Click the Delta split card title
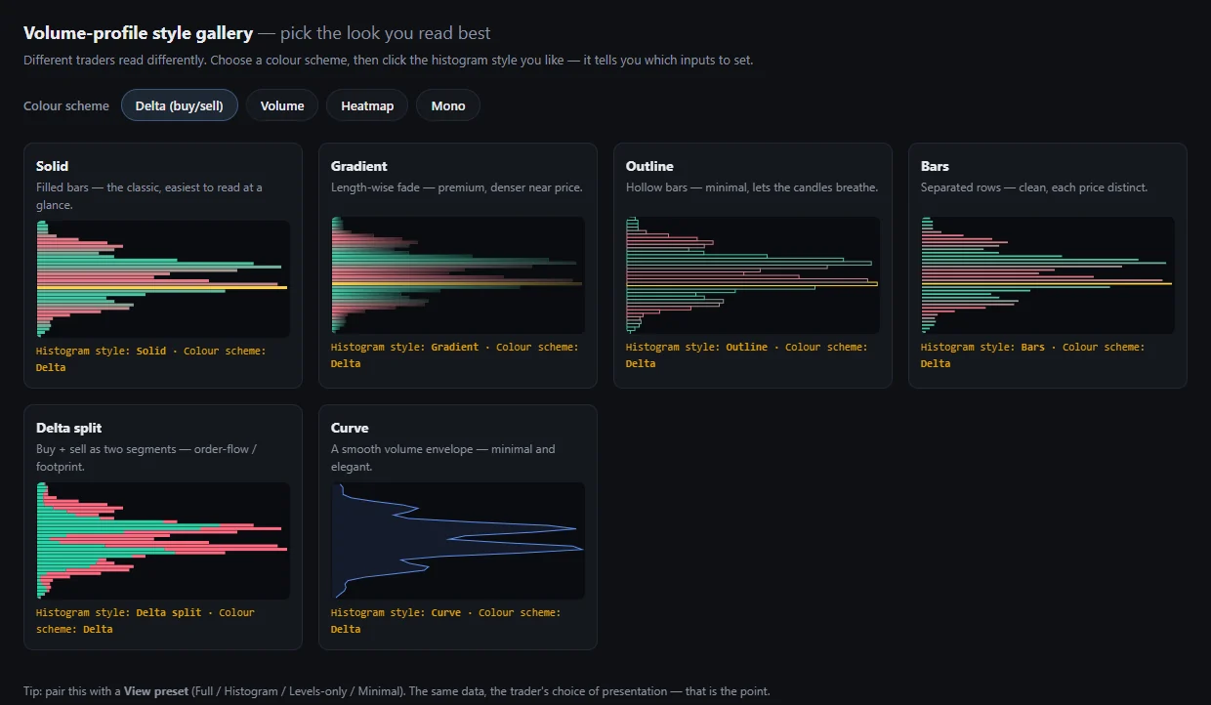Screen dimensions: 1211x705 (x=69, y=428)
